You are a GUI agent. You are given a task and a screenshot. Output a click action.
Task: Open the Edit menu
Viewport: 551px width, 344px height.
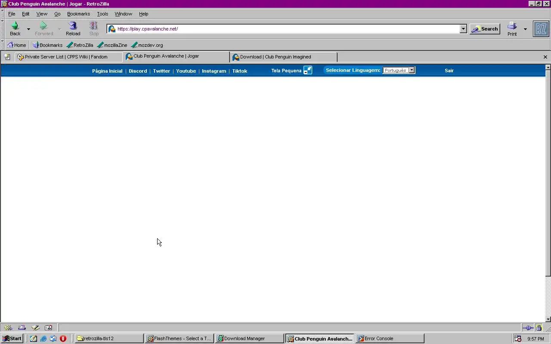tap(26, 14)
